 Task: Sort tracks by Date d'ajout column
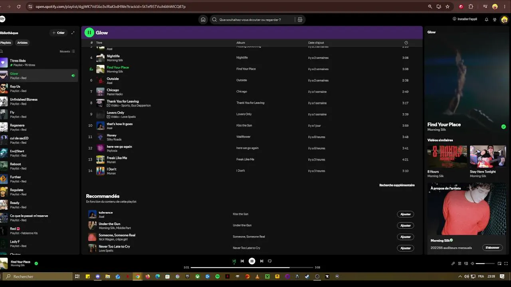[316, 43]
